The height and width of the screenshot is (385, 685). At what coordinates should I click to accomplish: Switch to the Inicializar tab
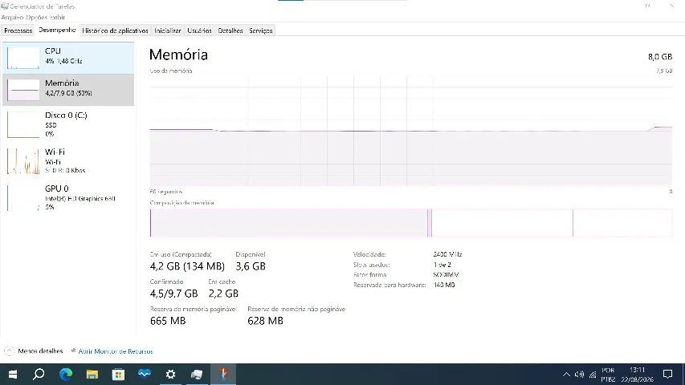tap(168, 30)
